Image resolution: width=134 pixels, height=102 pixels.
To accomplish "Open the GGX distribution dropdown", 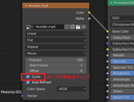I will point(122,18).
